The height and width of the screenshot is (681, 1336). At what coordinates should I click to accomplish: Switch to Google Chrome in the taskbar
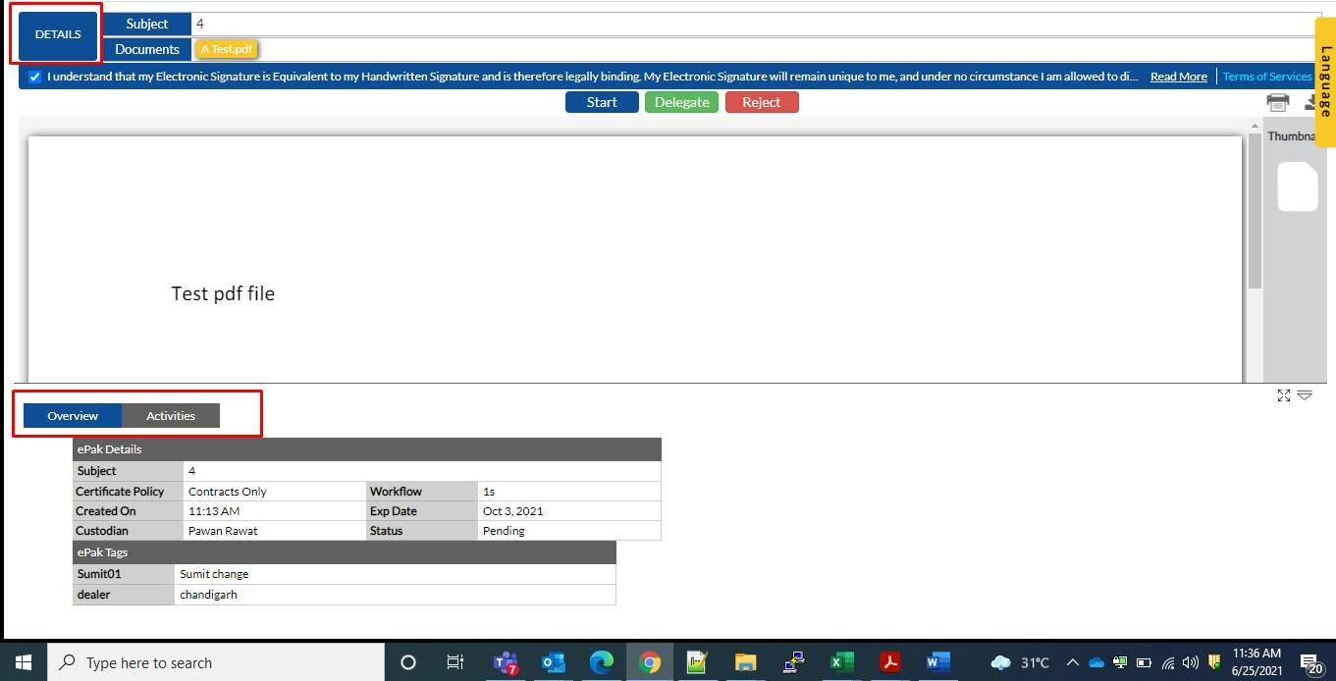(x=649, y=662)
